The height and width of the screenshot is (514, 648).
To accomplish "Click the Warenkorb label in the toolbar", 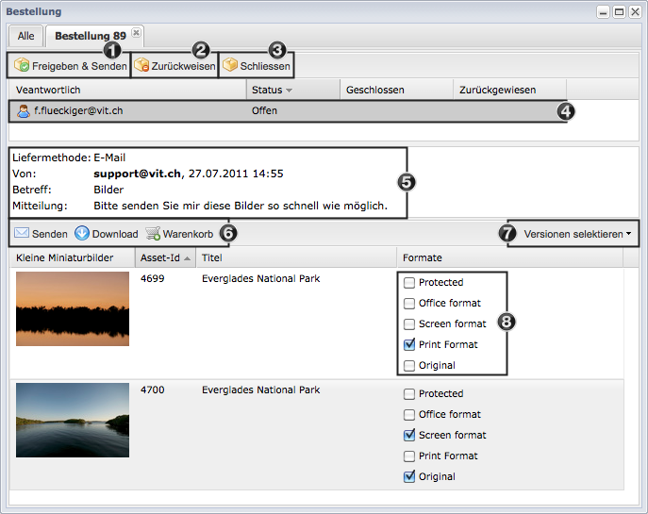I will pyautogui.click(x=188, y=234).
